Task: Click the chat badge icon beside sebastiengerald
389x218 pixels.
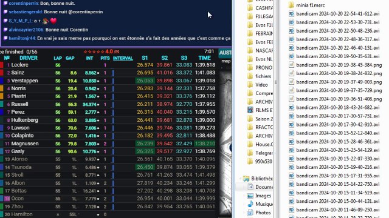Action: click(5, 12)
